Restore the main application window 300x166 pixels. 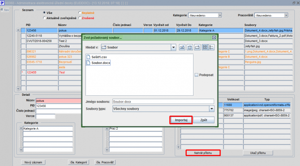tap(294, 3)
